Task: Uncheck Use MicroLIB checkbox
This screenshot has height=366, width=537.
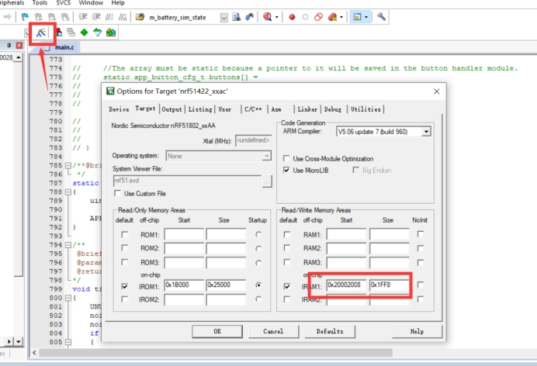Action: pos(286,170)
